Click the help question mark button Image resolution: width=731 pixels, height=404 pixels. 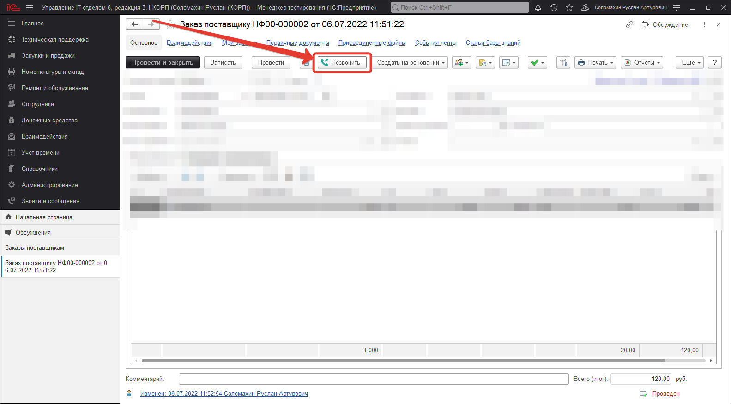pyautogui.click(x=715, y=63)
